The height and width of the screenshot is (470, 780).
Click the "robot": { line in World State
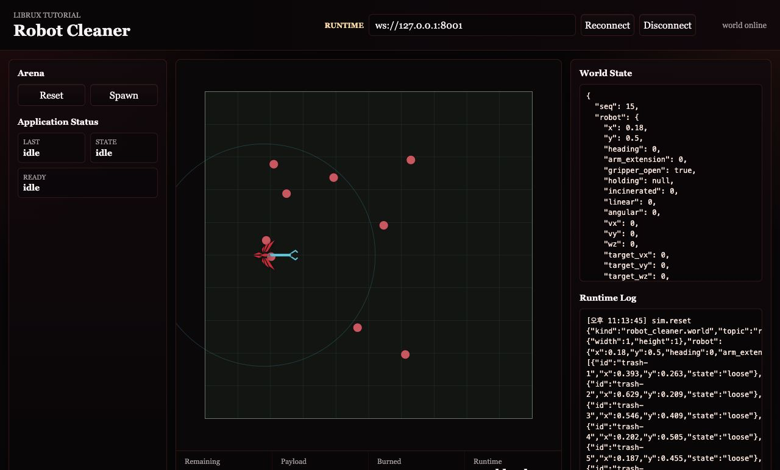point(617,117)
